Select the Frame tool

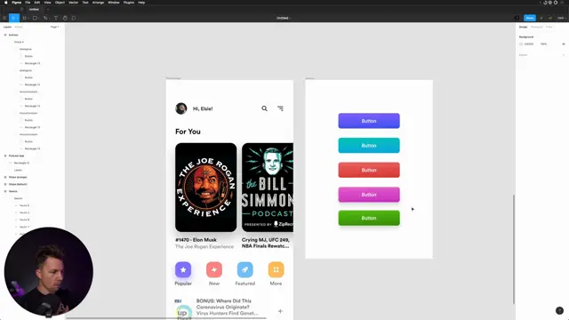point(24,18)
